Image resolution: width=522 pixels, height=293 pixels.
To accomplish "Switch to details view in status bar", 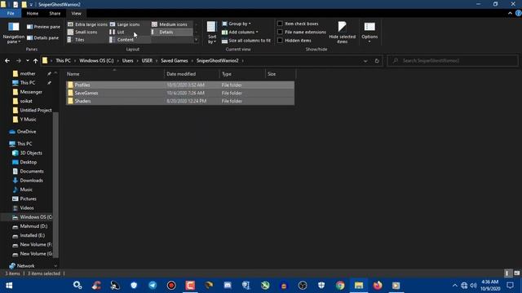I will click(x=507, y=273).
